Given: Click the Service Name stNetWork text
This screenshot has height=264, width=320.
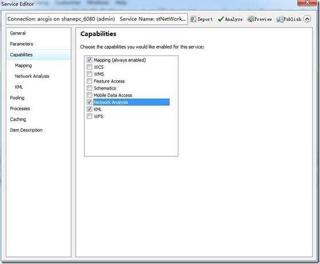Looking at the screenshot, I should point(153,19).
